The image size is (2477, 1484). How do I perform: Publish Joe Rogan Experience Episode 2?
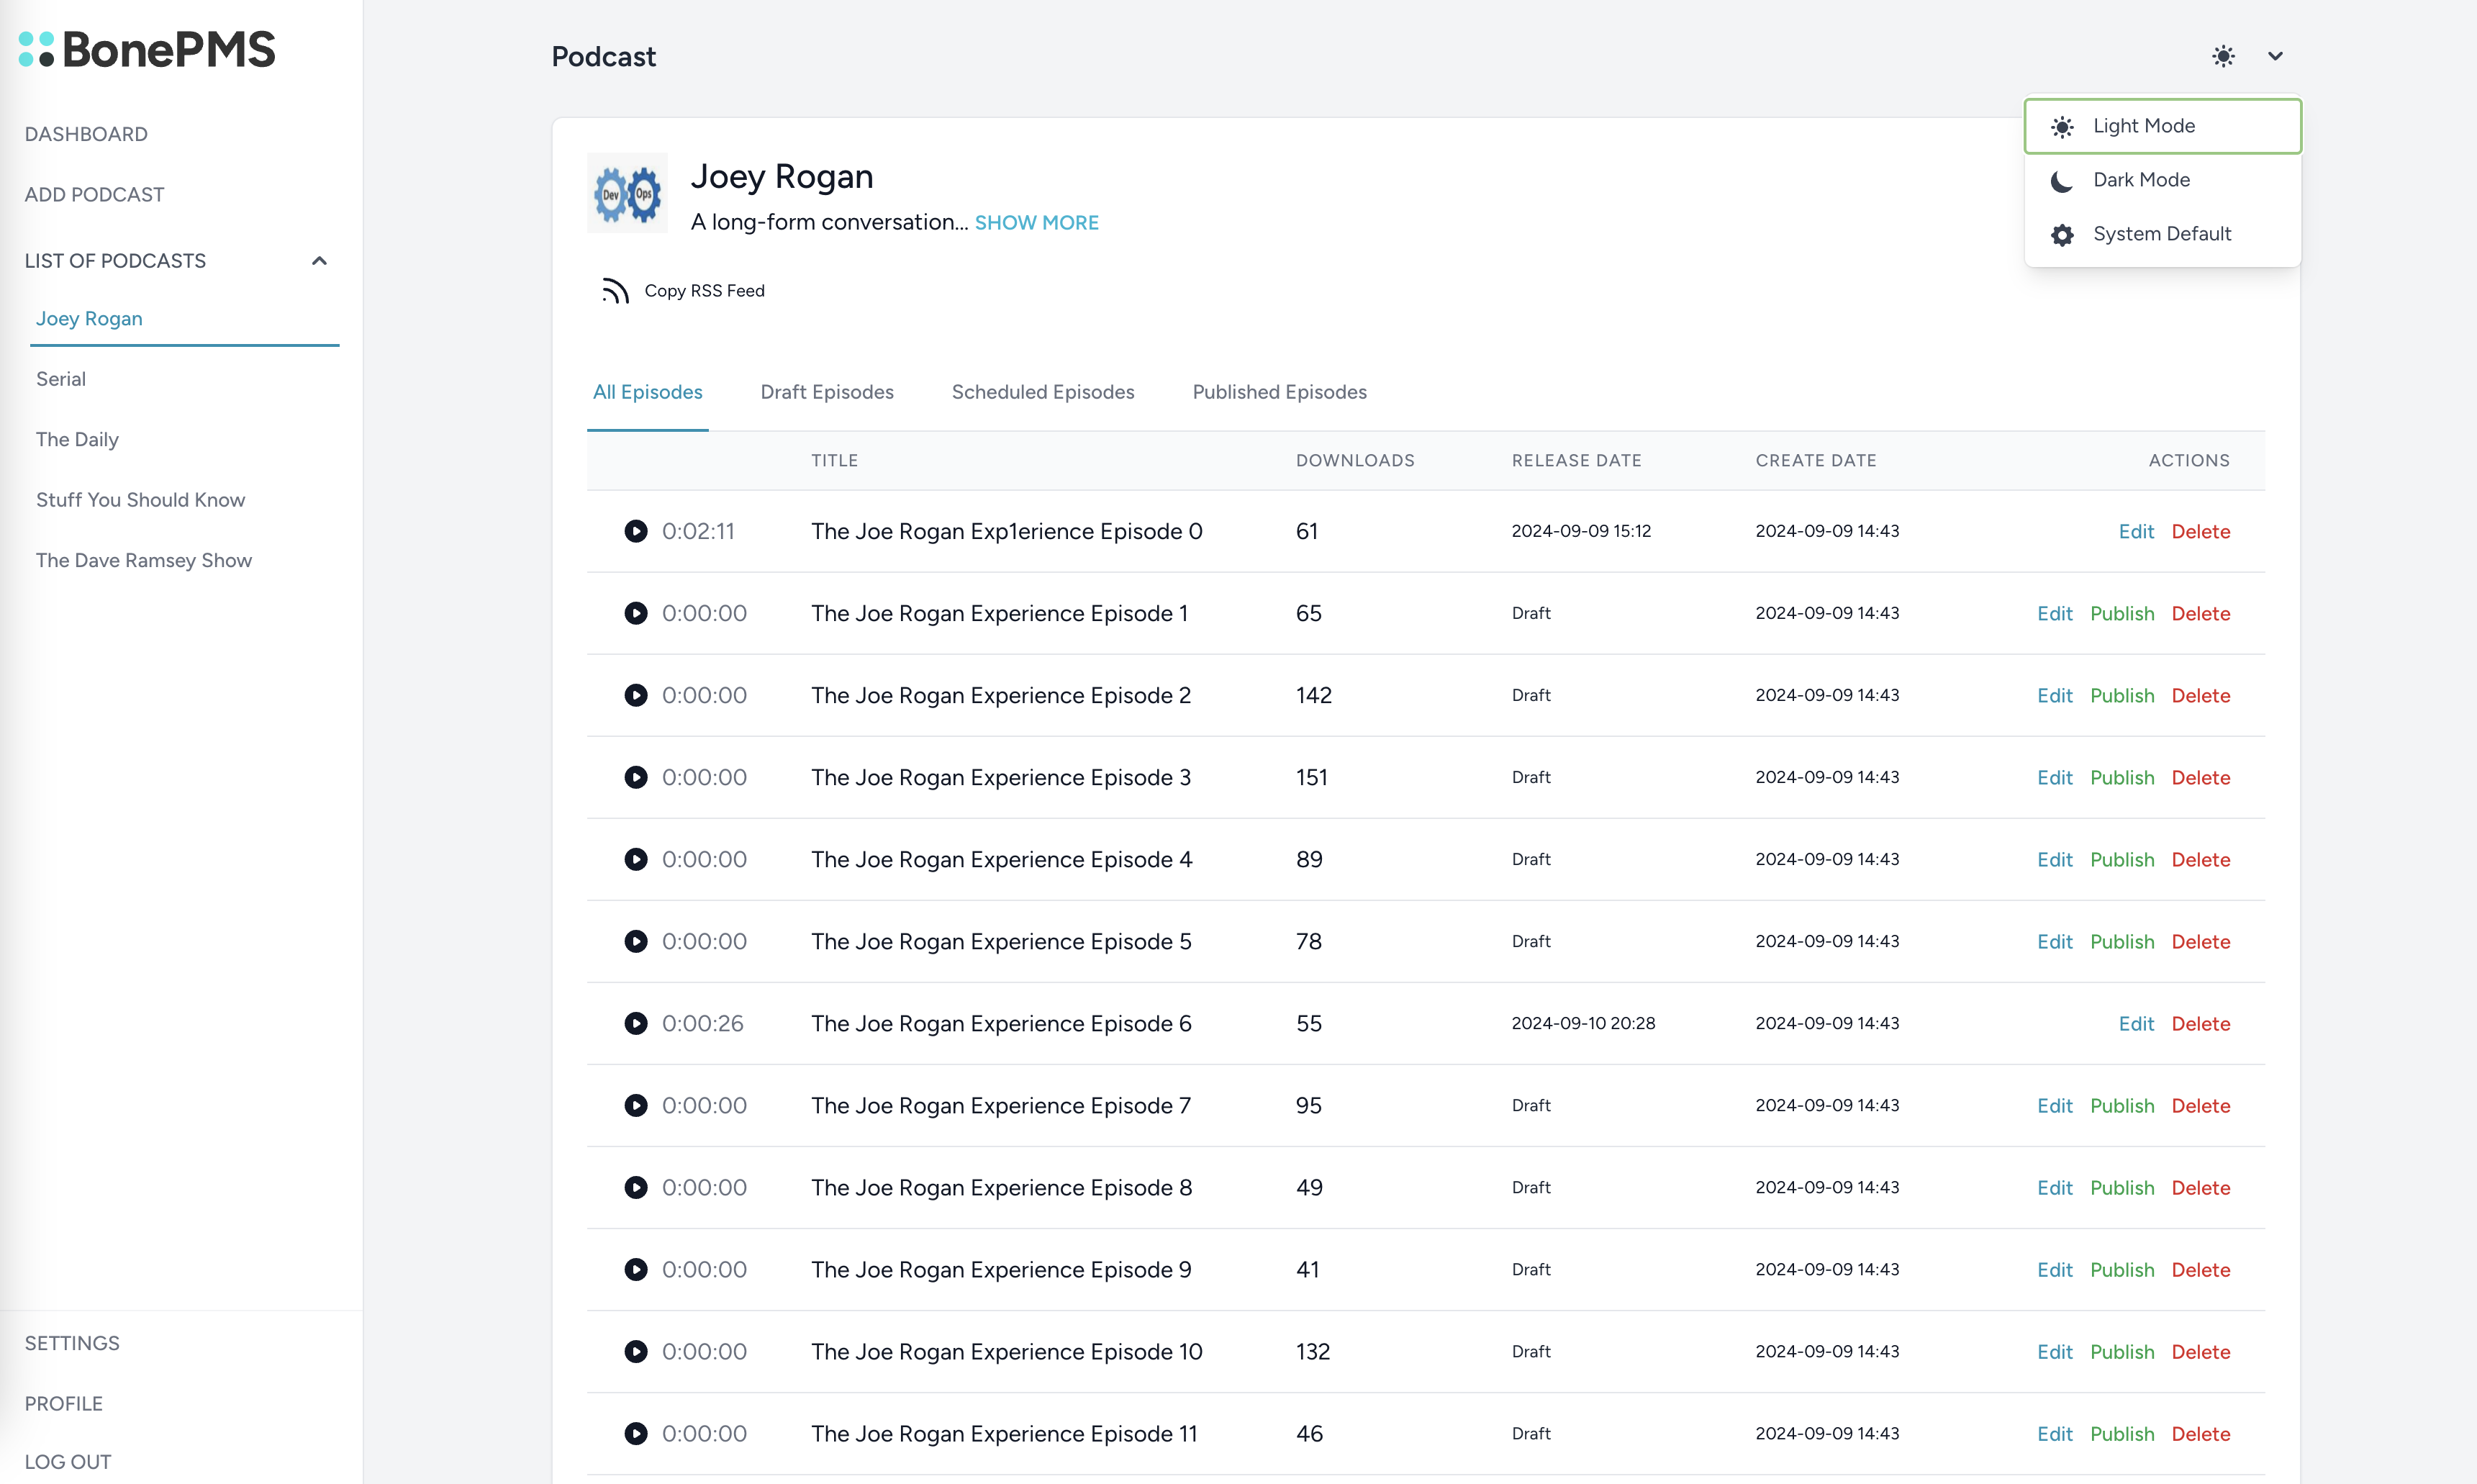point(2121,695)
